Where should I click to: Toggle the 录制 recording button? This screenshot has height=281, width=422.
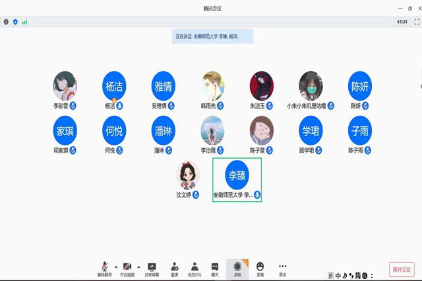click(x=237, y=268)
